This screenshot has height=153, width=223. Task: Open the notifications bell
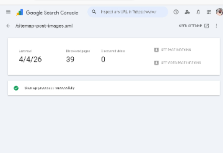(x=198, y=12)
